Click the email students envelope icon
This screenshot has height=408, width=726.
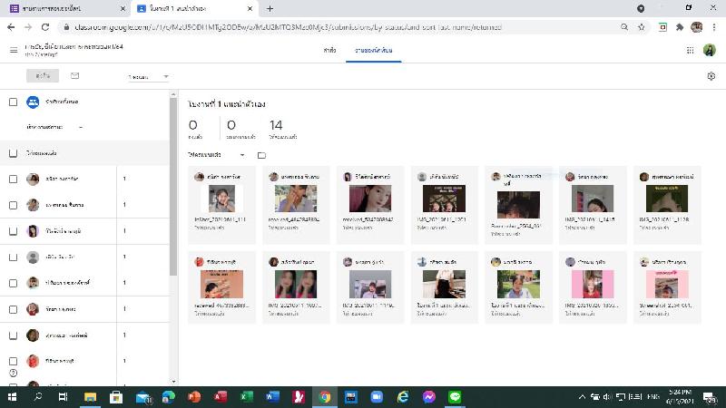pyautogui.click(x=74, y=76)
